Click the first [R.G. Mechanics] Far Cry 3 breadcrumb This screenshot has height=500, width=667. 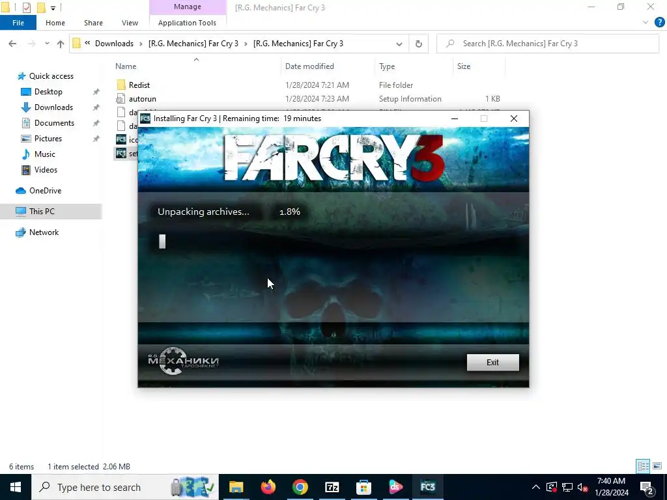[193, 44]
